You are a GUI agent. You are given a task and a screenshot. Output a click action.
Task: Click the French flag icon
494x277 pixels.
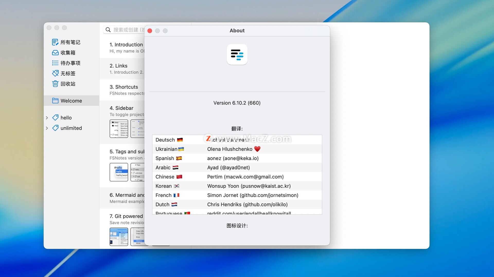click(x=176, y=195)
